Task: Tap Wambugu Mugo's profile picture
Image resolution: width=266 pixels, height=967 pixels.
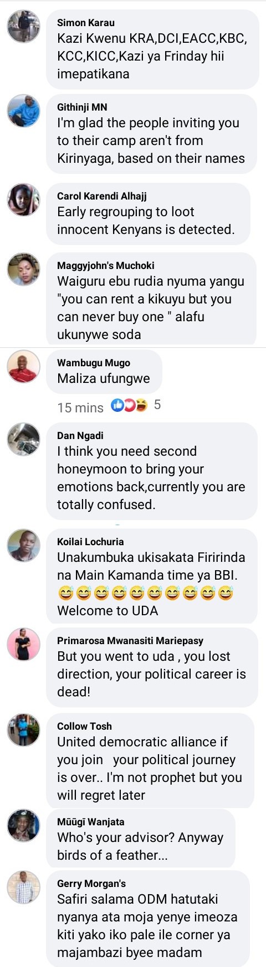Action: pyautogui.click(x=23, y=366)
